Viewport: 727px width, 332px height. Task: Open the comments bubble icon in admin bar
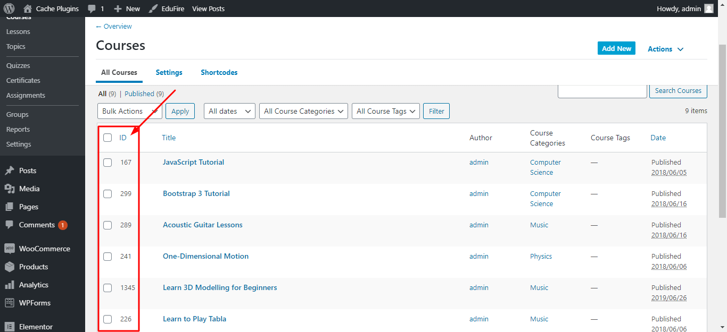92,9
